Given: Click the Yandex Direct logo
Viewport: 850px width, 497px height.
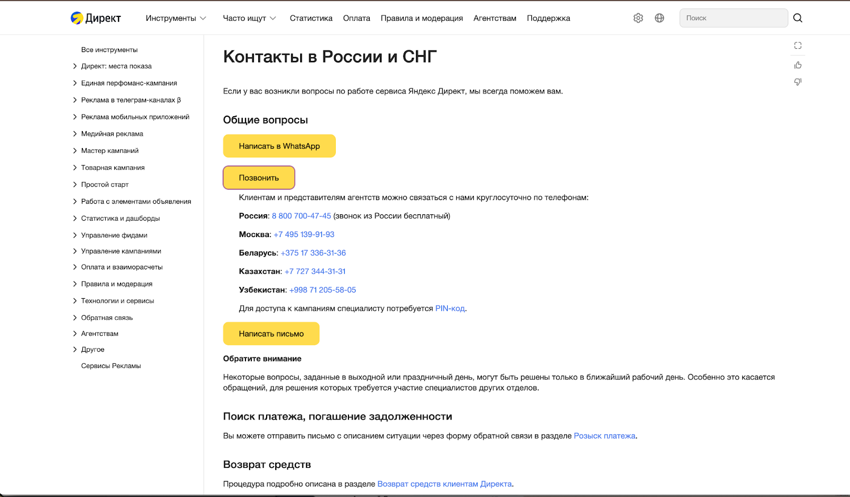Looking at the screenshot, I should click(x=96, y=18).
